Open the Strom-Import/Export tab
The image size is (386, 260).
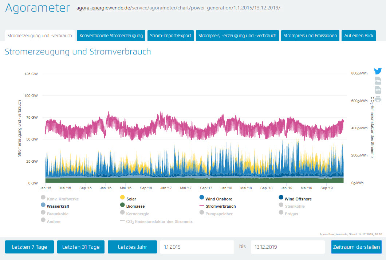coord(170,36)
